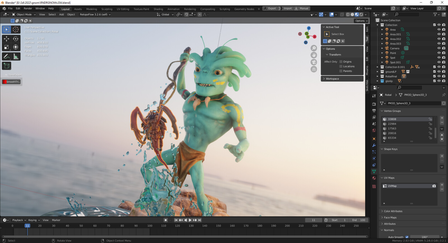This screenshot has height=243, width=448.
Task: Pick the Transform tool
Action: [16, 47]
